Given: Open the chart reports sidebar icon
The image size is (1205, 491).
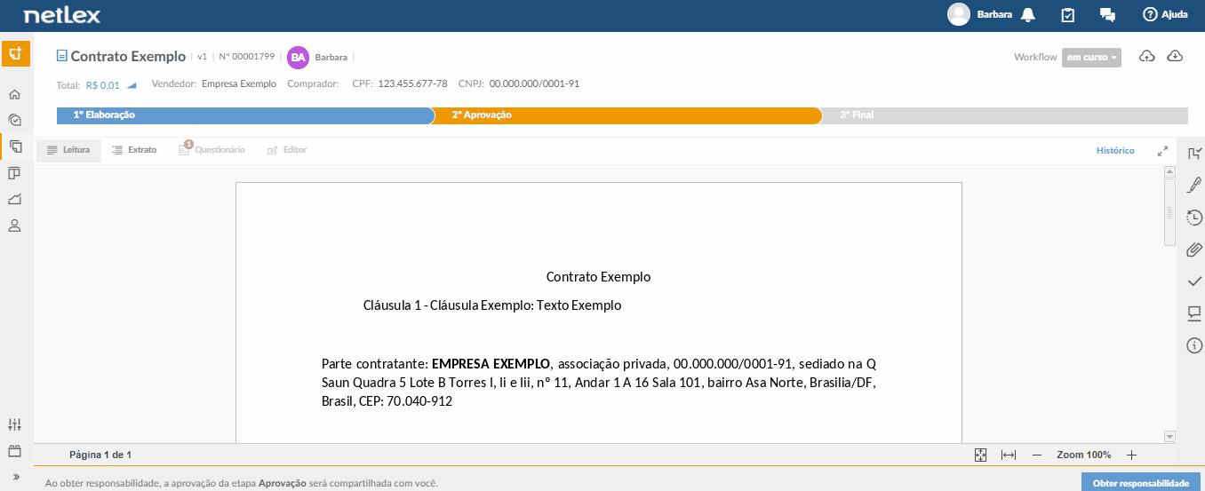Looking at the screenshot, I should pyautogui.click(x=14, y=199).
